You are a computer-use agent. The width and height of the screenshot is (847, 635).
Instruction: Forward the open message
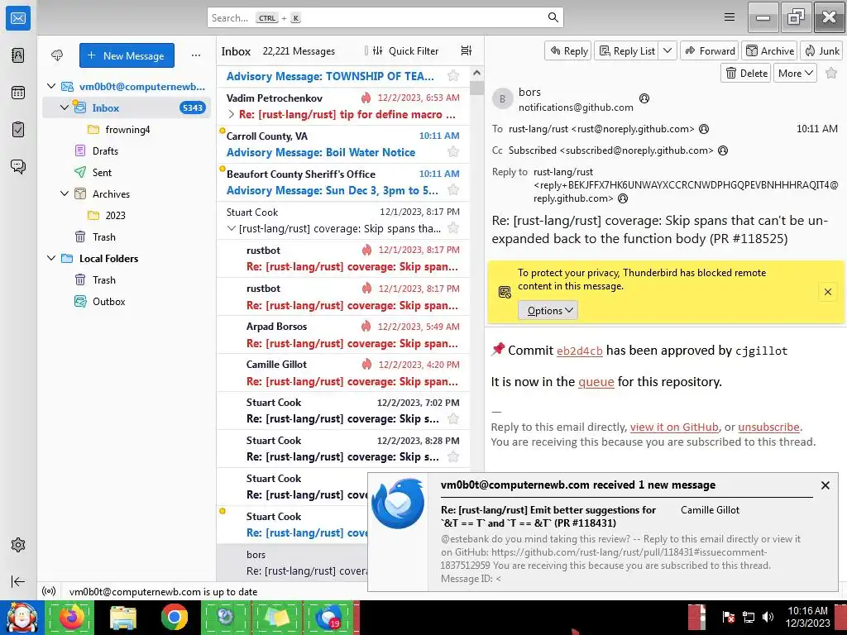point(710,50)
